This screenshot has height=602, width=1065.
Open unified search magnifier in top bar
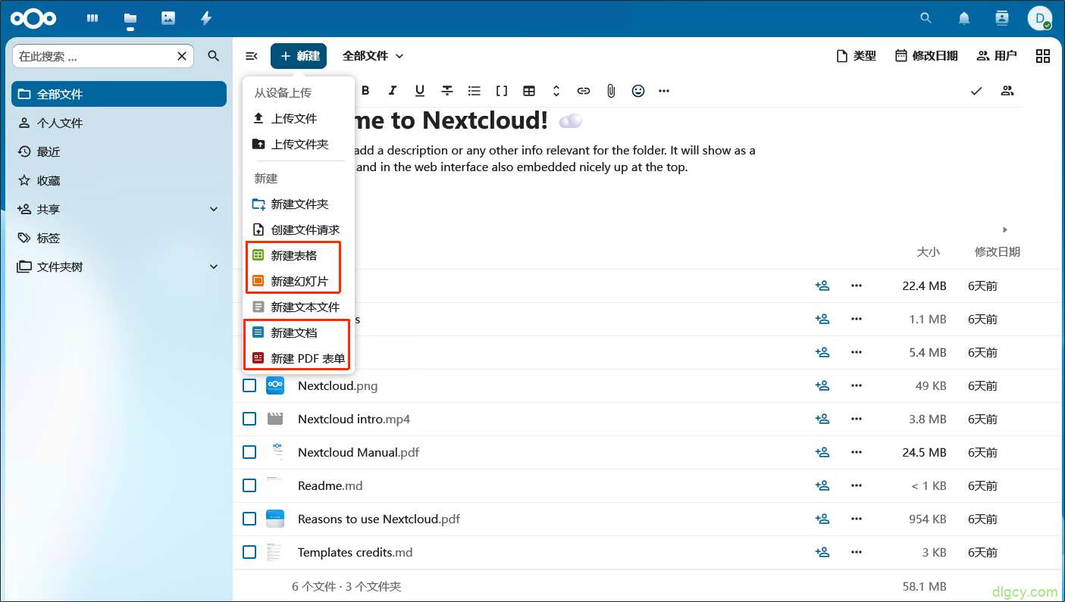(926, 18)
